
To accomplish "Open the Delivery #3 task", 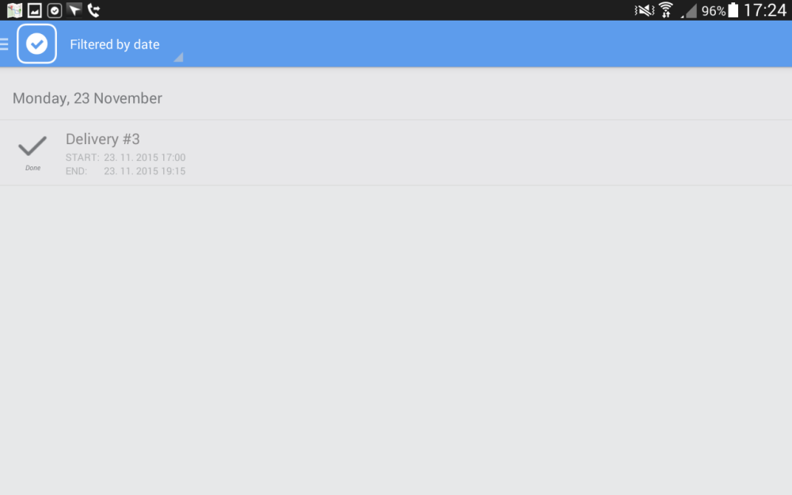I will [x=396, y=153].
